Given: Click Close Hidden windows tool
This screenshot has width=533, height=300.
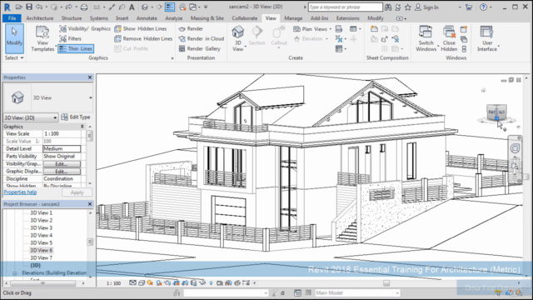Looking at the screenshot, I should click(449, 38).
